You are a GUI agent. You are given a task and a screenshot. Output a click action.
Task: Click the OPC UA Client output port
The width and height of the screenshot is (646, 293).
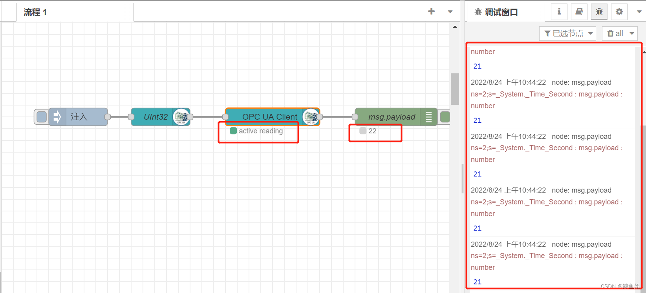(320, 116)
